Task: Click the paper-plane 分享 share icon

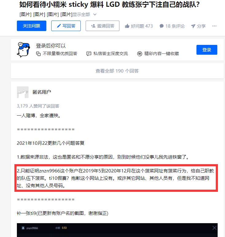Action: click(x=193, y=26)
